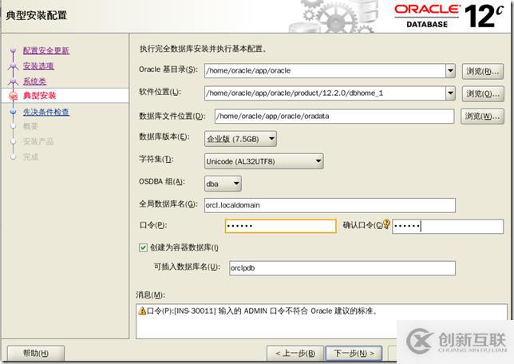Click the INS-30011 warning message text

262,311
